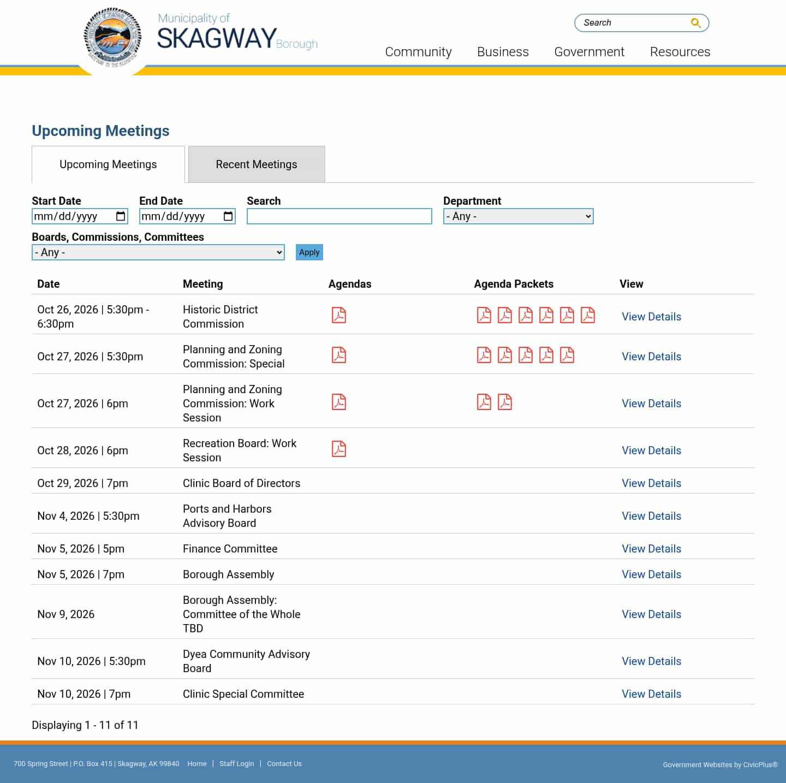View Details for Clinic Special Committee
786x783 pixels.
tap(651, 694)
